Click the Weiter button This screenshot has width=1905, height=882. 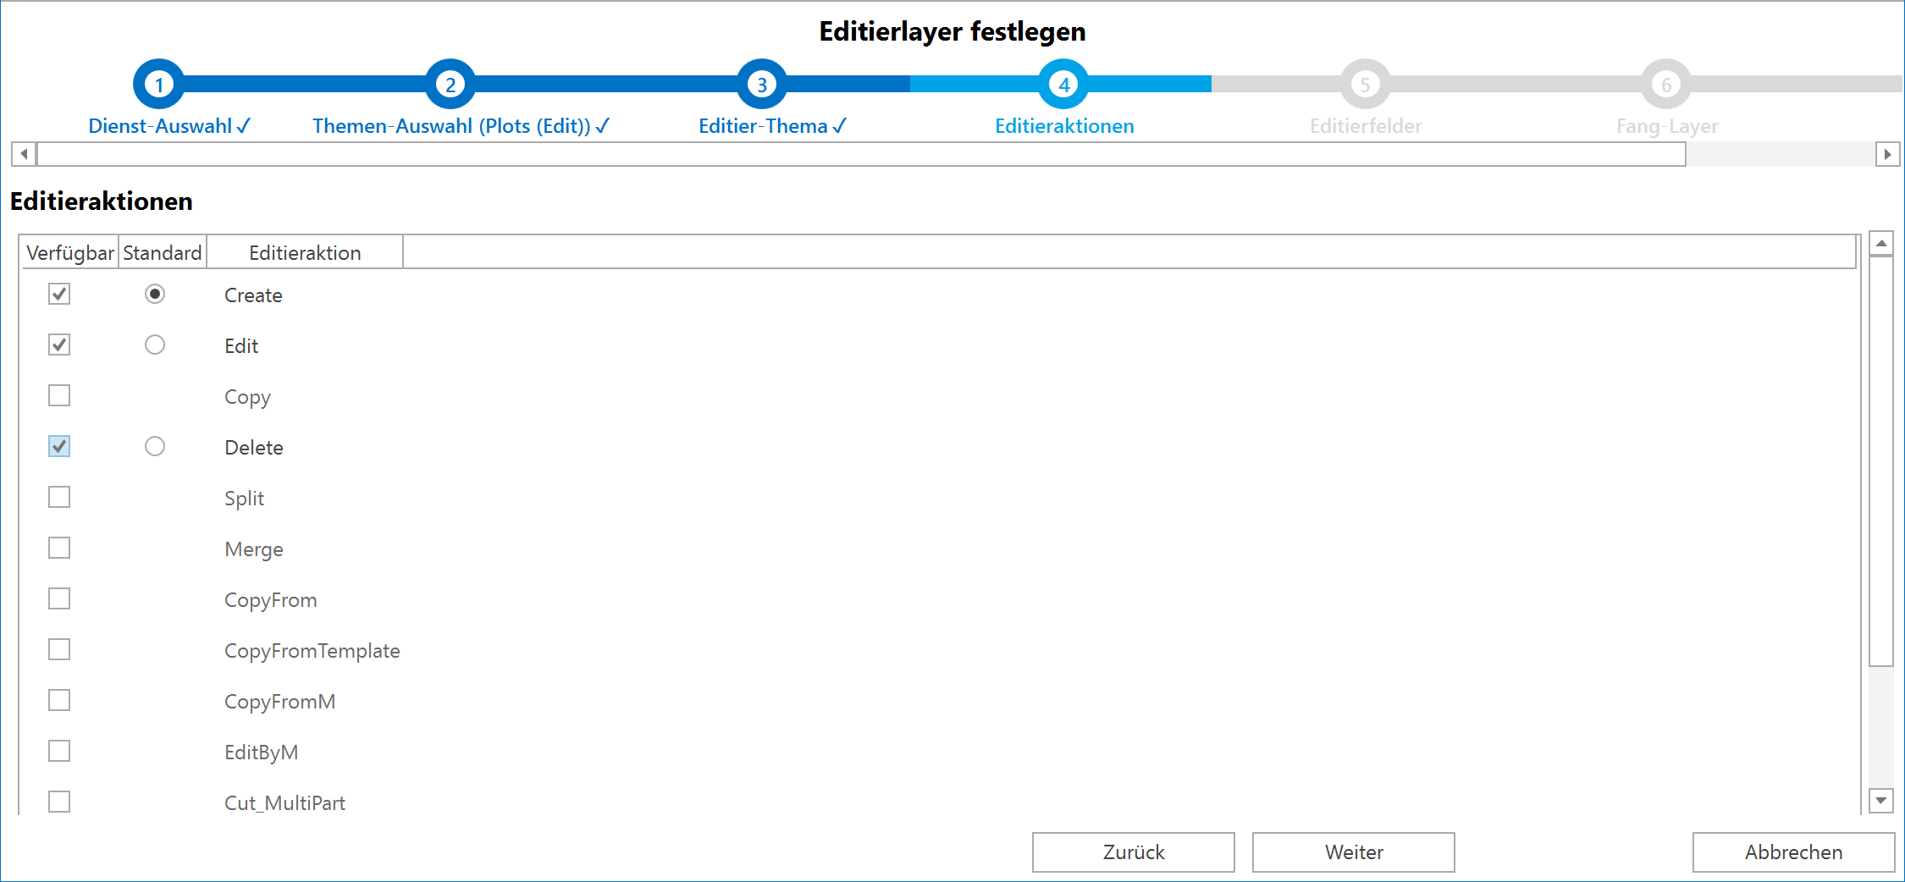tap(1352, 852)
